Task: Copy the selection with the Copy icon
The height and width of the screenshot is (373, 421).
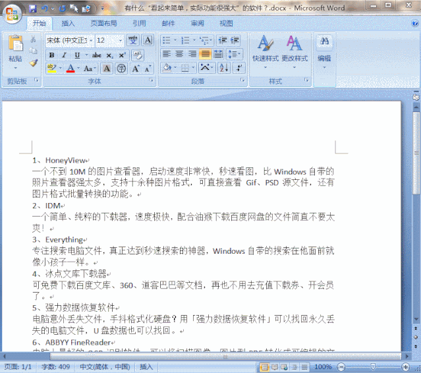Action: point(34,51)
